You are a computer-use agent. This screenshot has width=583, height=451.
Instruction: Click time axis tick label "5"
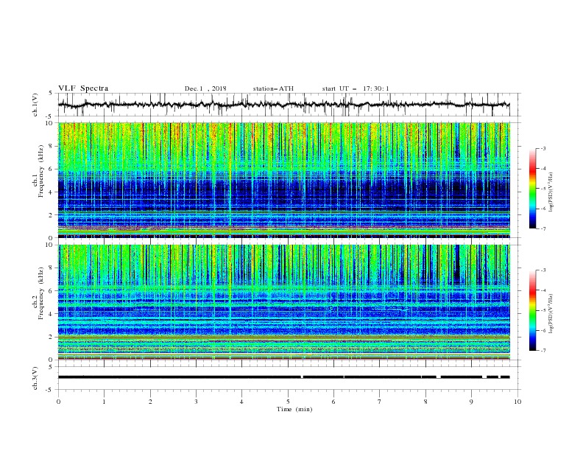[288, 402]
